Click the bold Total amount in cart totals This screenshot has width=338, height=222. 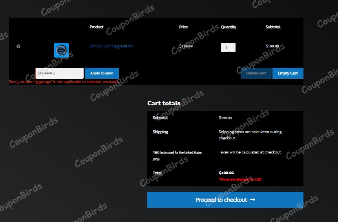point(226,173)
